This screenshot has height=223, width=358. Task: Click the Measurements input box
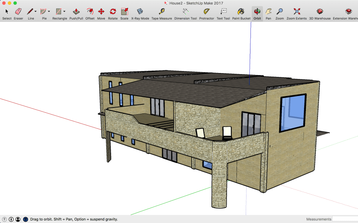point(345,219)
